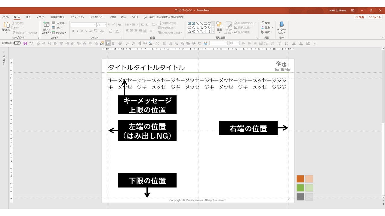The image size is (385, 216).
Task: Toggle the AutoSave (自動保存) switch
Action: [x=17, y=43]
